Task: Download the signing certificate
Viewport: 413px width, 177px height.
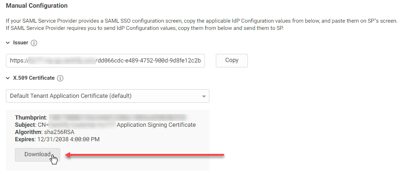Action: click(38, 155)
